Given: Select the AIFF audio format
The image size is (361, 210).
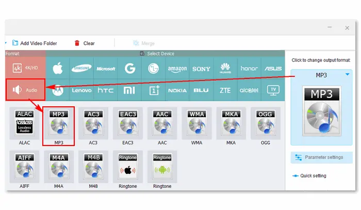Looking at the screenshot, I should [24, 167].
